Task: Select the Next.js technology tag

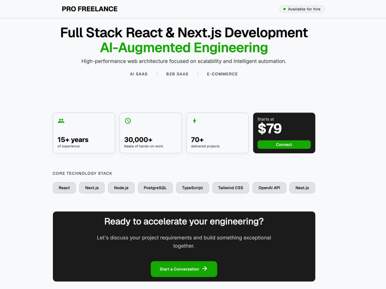Action: tap(92, 188)
